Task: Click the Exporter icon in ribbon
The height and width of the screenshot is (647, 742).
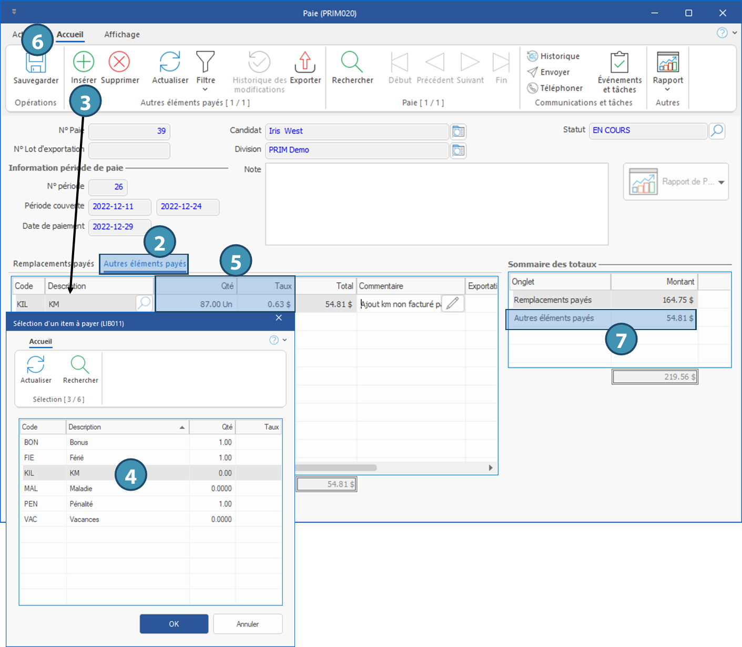Action: (305, 62)
